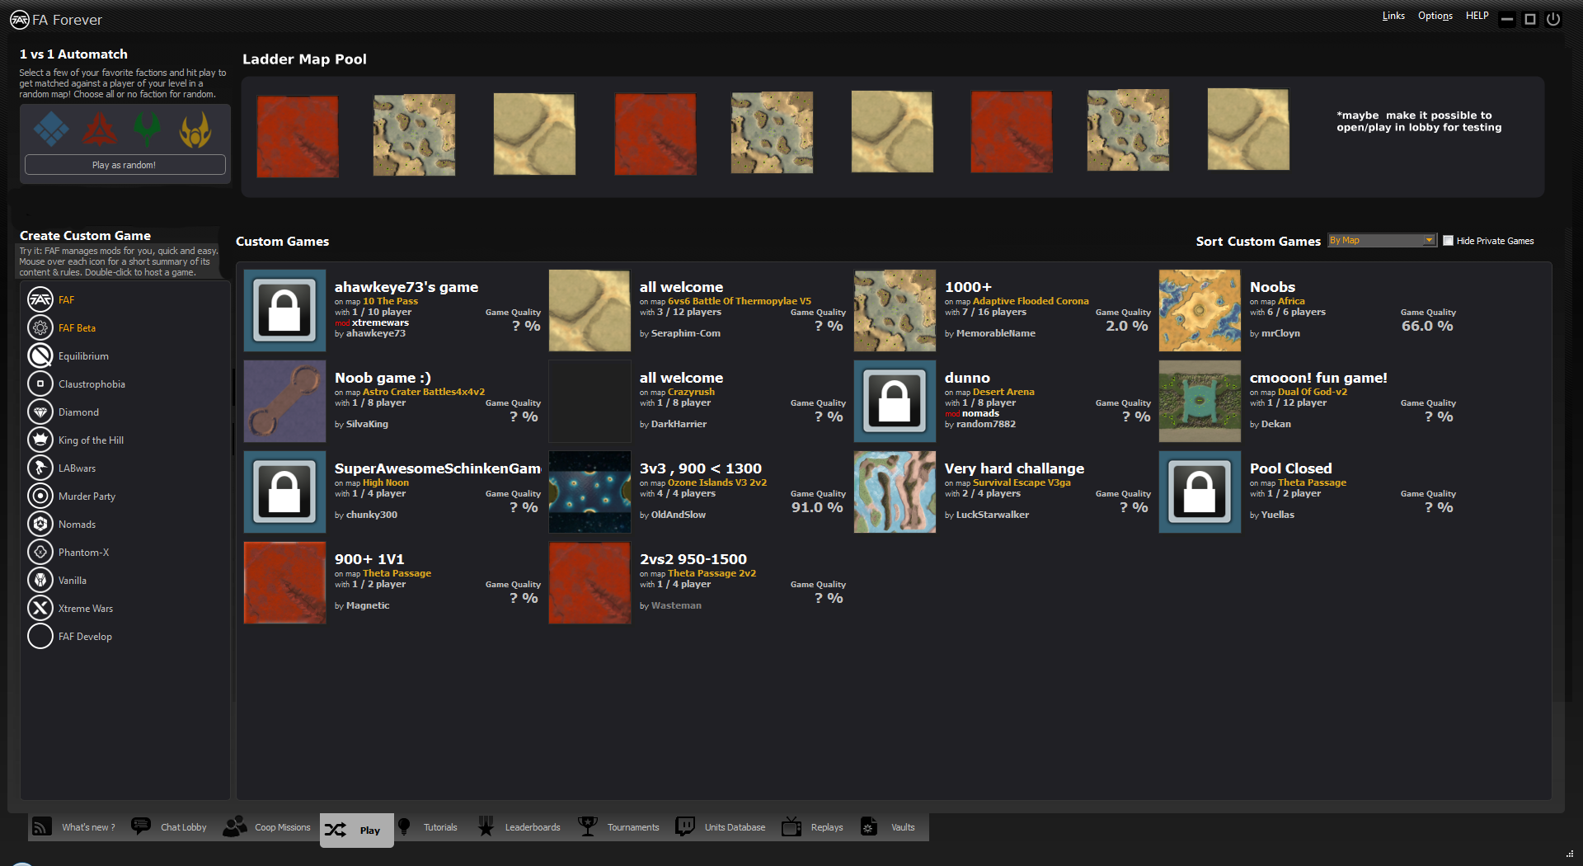Open the Leaderboards tab
The width and height of the screenshot is (1583, 866).
[519, 827]
